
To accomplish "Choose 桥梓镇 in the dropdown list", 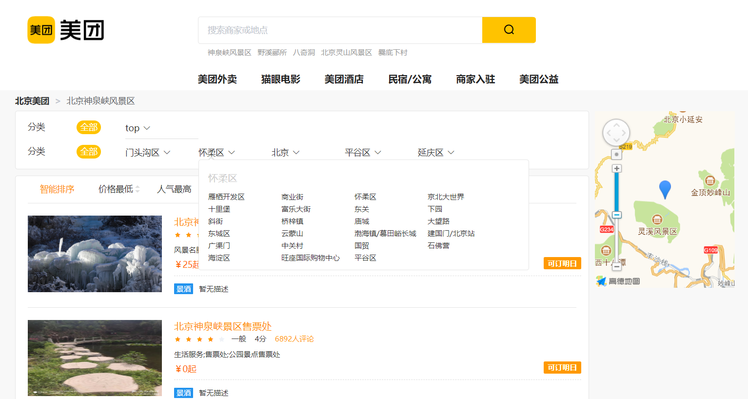I will tap(292, 221).
